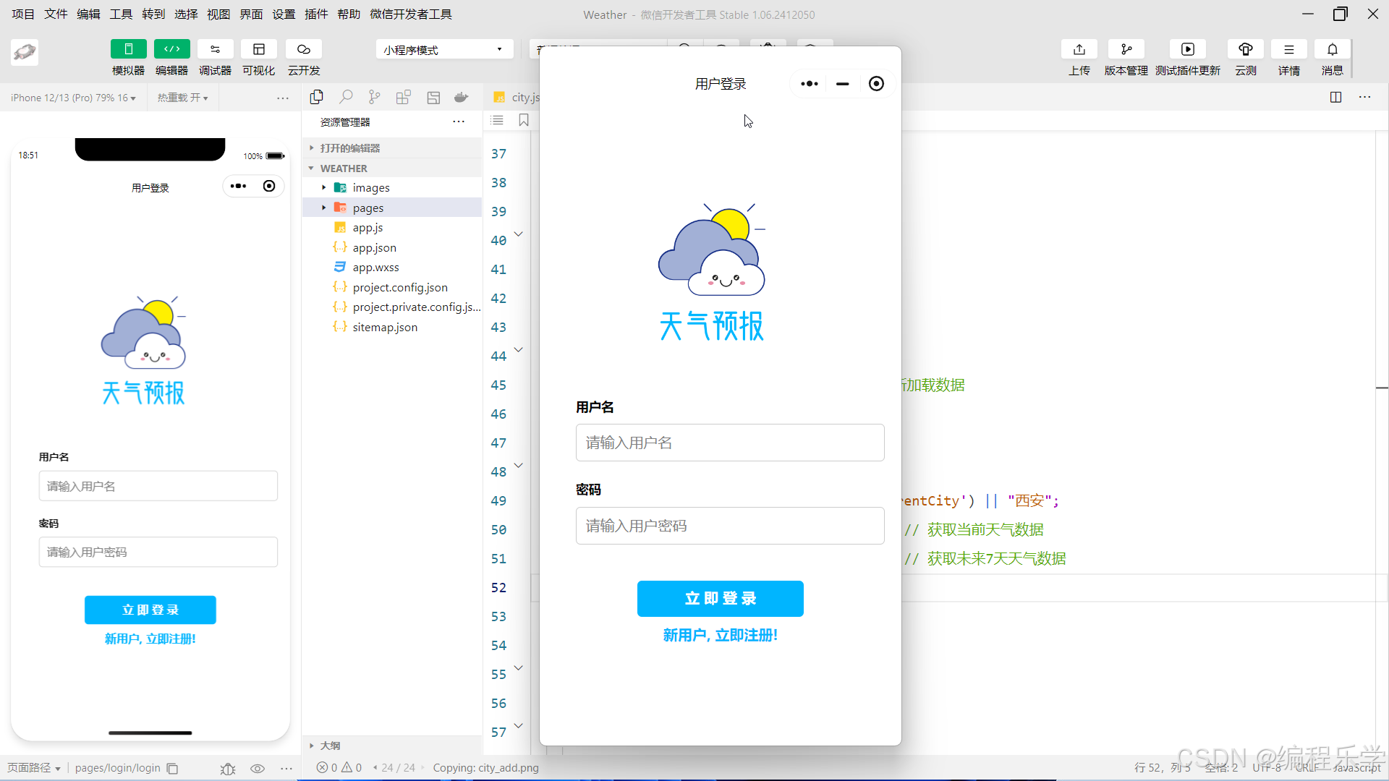Toggle the Debugger panel button
The width and height of the screenshot is (1389, 781).
pos(215,49)
